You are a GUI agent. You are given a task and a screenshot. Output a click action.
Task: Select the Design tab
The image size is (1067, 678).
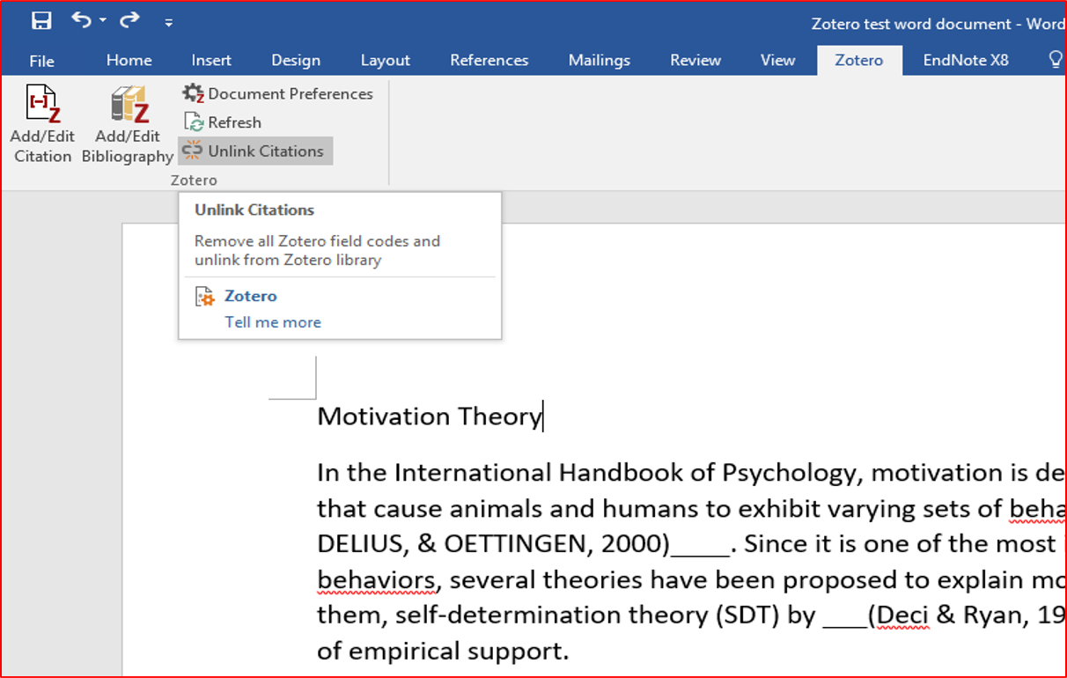click(x=296, y=60)
